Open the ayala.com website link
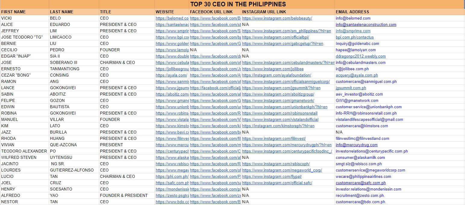 (171, 75)
